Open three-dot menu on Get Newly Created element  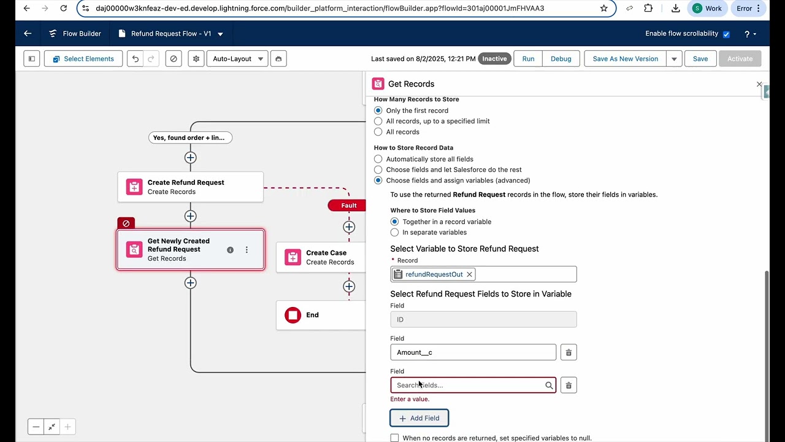click(247, 250)
